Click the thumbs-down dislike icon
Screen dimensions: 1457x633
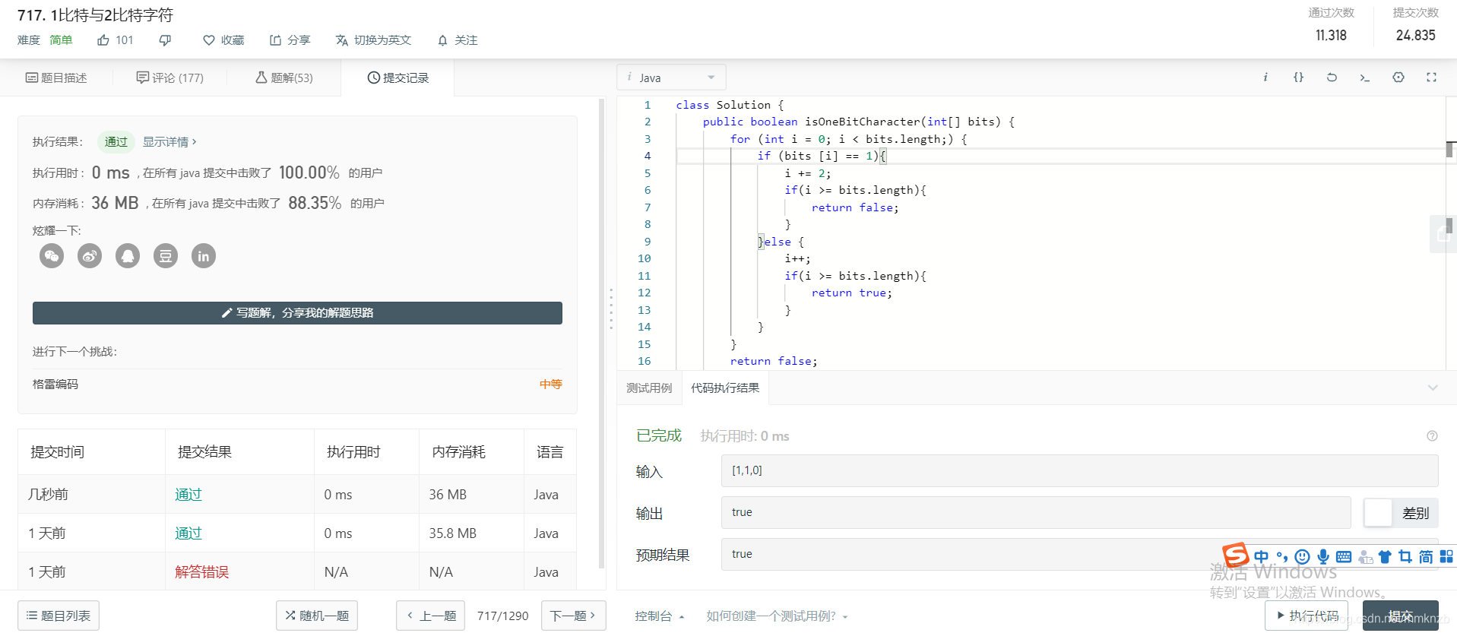165,40
